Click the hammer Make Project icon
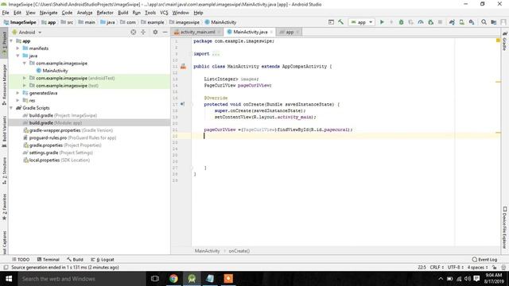The height and width of the screenshot is (286, 509). (340, 22)
